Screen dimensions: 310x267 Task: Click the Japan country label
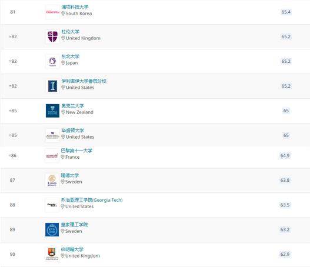click(72, 63)
